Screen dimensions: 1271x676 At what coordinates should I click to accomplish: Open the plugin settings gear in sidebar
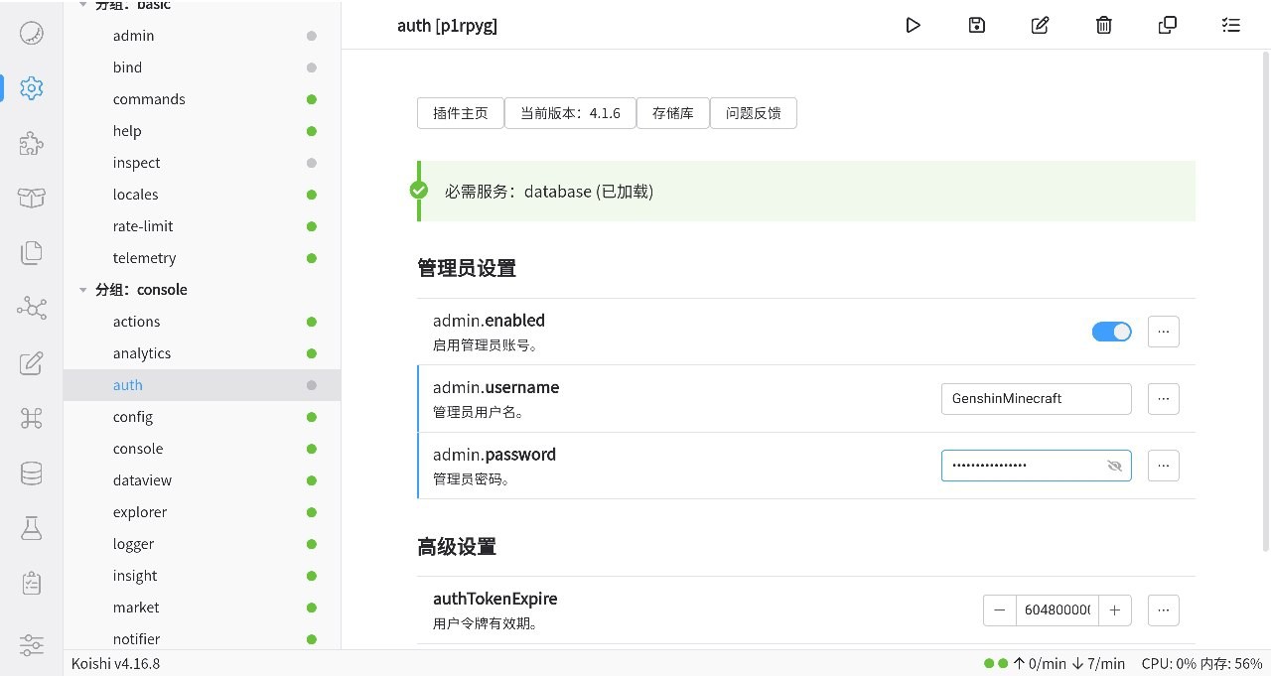(32, 88)
